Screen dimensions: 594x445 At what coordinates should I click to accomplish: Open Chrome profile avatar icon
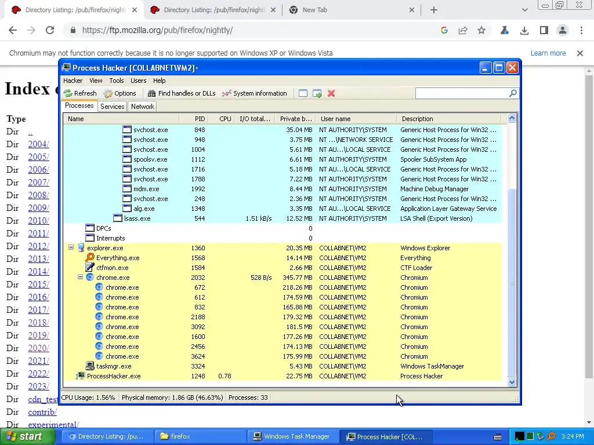[x=563, y=30]
